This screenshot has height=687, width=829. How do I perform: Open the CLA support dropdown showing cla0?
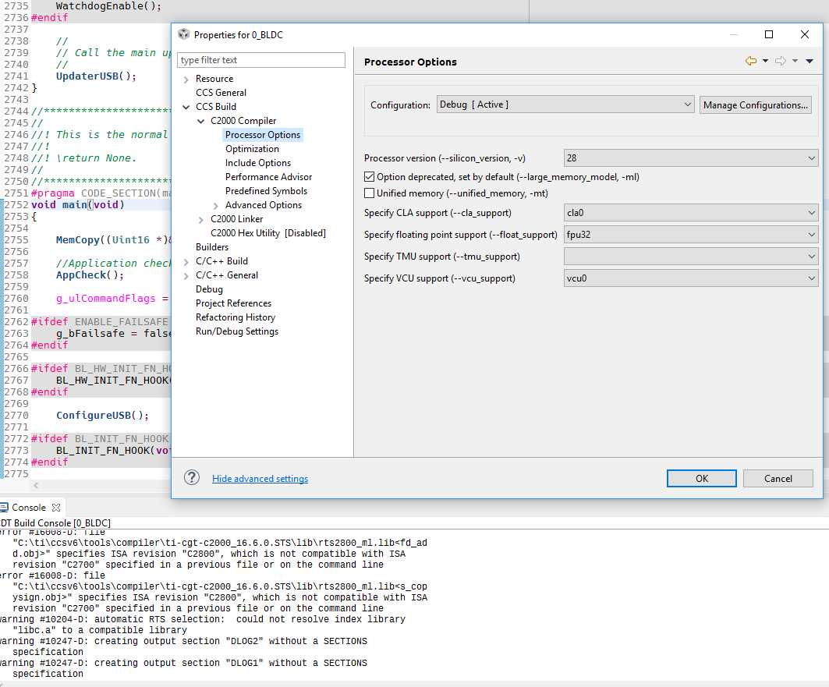[811, 212]
